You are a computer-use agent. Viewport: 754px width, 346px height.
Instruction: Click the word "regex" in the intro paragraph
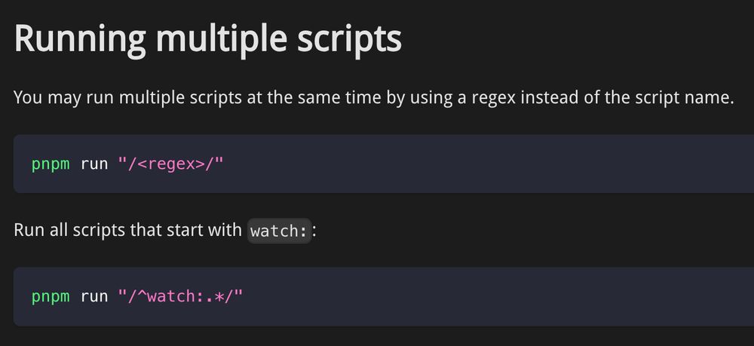tap(483, 99)
